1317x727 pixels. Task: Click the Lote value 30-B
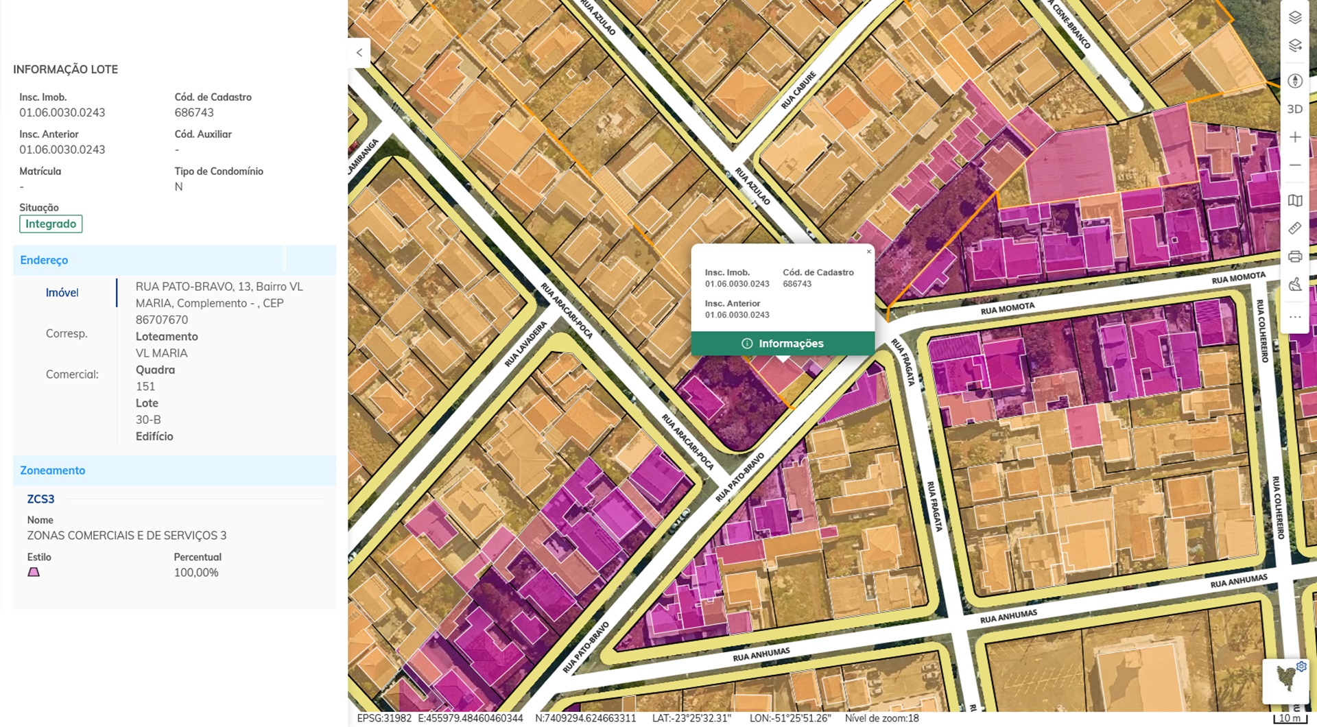148,420
